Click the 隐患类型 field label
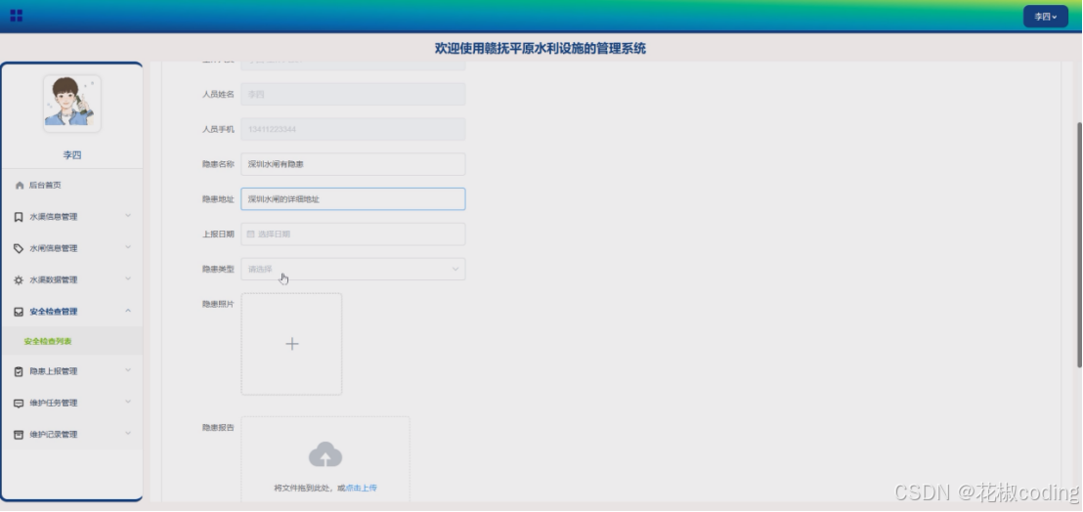This screenshot has height=512, width=1083. click(x=218, y=269)
